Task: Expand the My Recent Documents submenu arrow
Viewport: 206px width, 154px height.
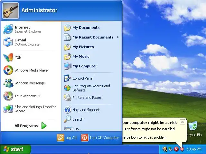Action: tap(118, 37)
